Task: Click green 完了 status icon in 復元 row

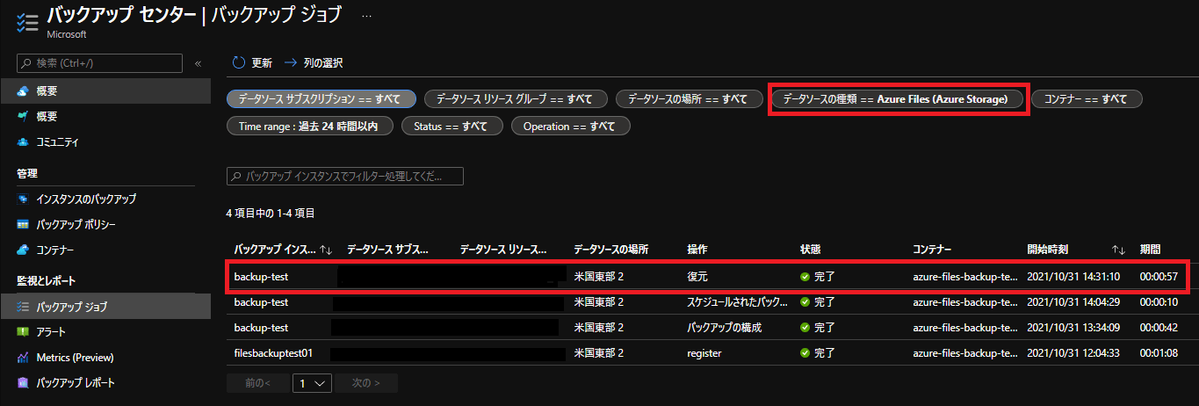Action: [x=805, y=276]
